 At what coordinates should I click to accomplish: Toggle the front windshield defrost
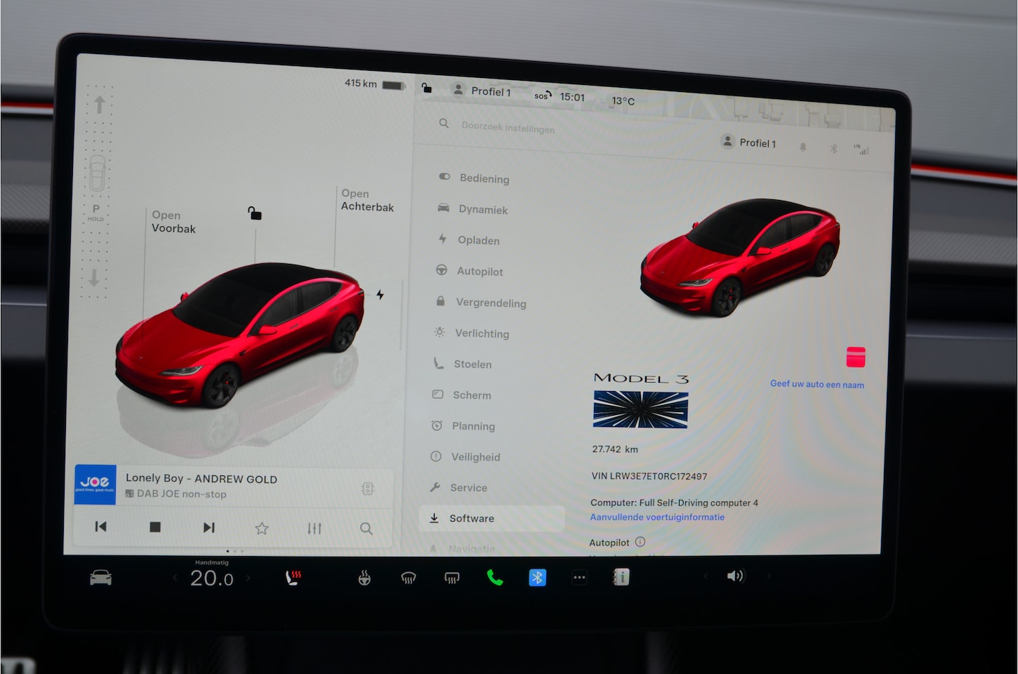click(408, 578)
